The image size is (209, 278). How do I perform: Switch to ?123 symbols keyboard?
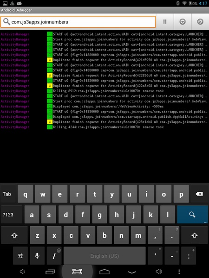12,215
